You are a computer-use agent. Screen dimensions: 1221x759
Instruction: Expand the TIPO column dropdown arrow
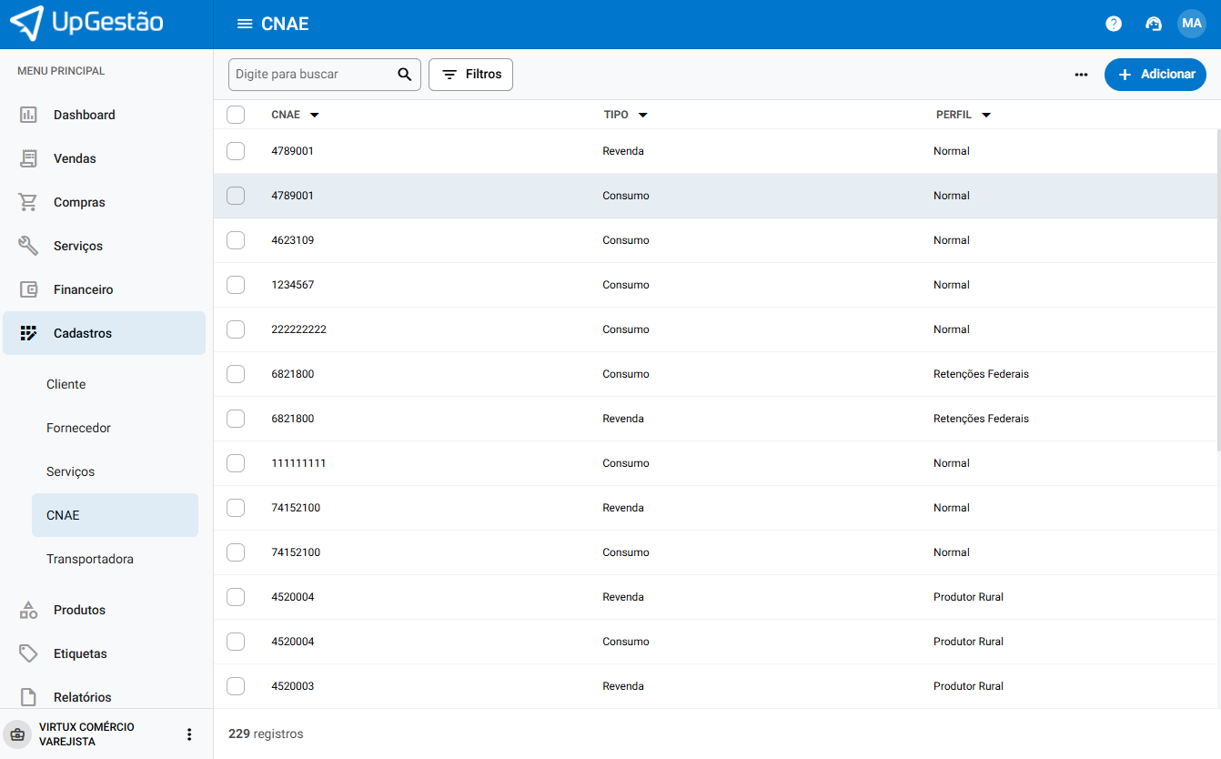[x=643, y=116]
